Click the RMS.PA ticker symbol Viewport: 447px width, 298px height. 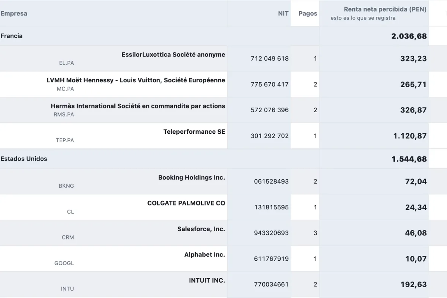[64, 114]
